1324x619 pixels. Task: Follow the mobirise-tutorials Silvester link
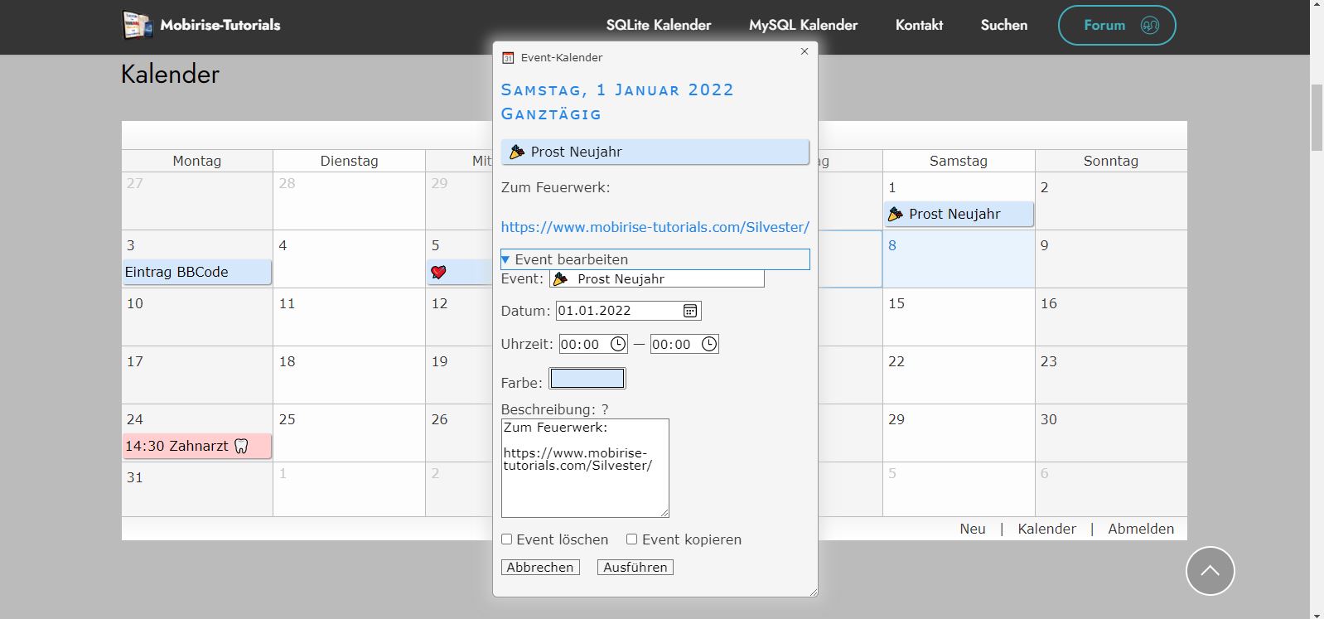pos(655,227)
